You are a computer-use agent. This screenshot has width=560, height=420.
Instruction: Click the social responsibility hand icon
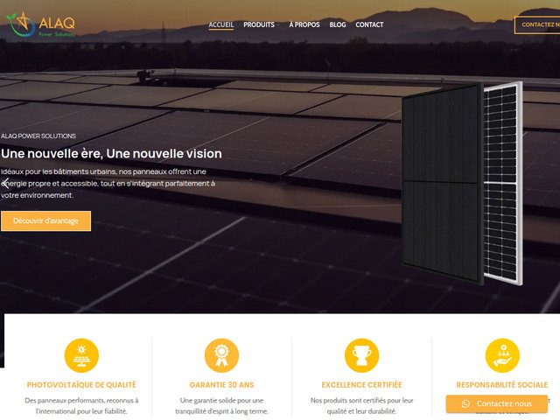pos(502,355)
